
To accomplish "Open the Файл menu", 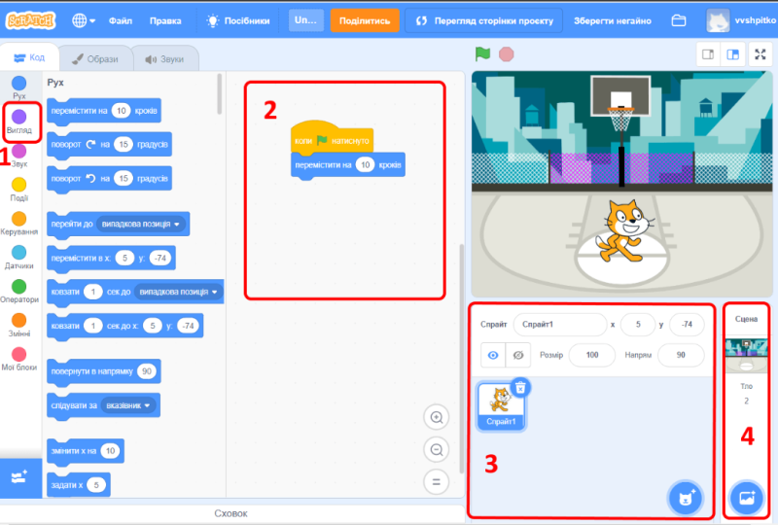I will [x=121, y=20].
